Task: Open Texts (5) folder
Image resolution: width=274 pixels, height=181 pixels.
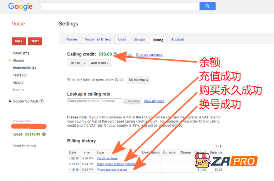Action: pyautogui.click(x=20, y=75)
